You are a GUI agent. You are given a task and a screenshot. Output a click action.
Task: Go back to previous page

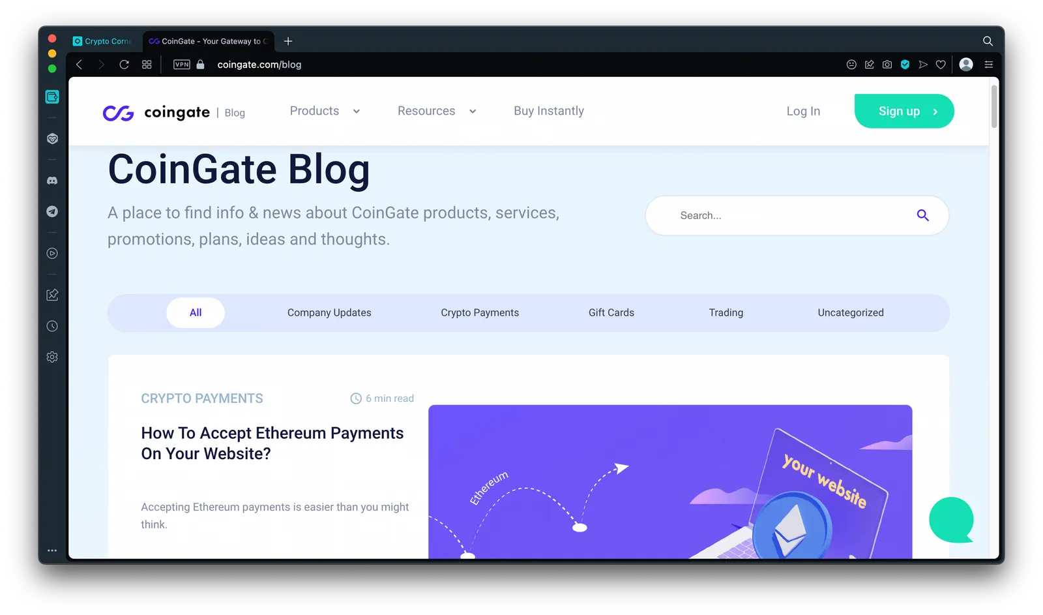(x=79, y=65)
